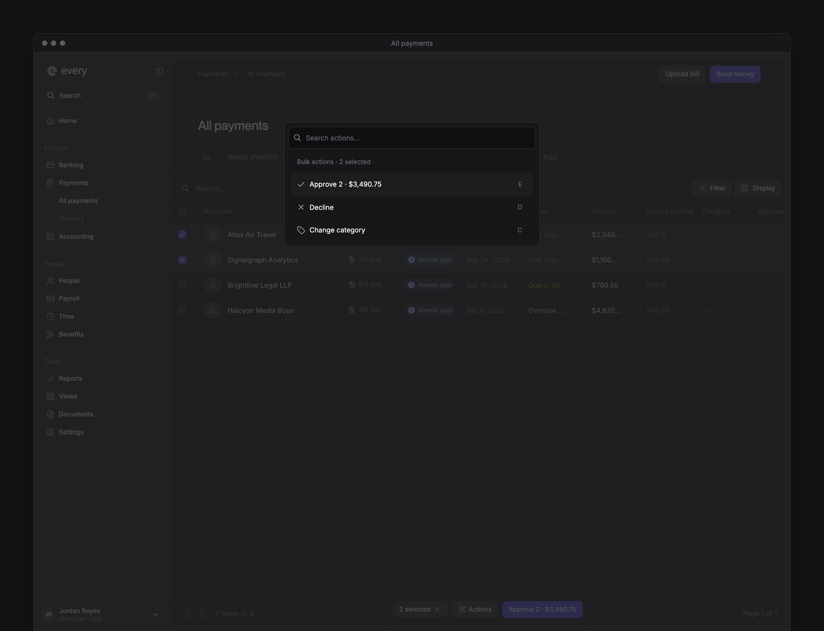Switch to the Paid tab
The height and width of the screenshot is (631, 824).
[550, 157]
